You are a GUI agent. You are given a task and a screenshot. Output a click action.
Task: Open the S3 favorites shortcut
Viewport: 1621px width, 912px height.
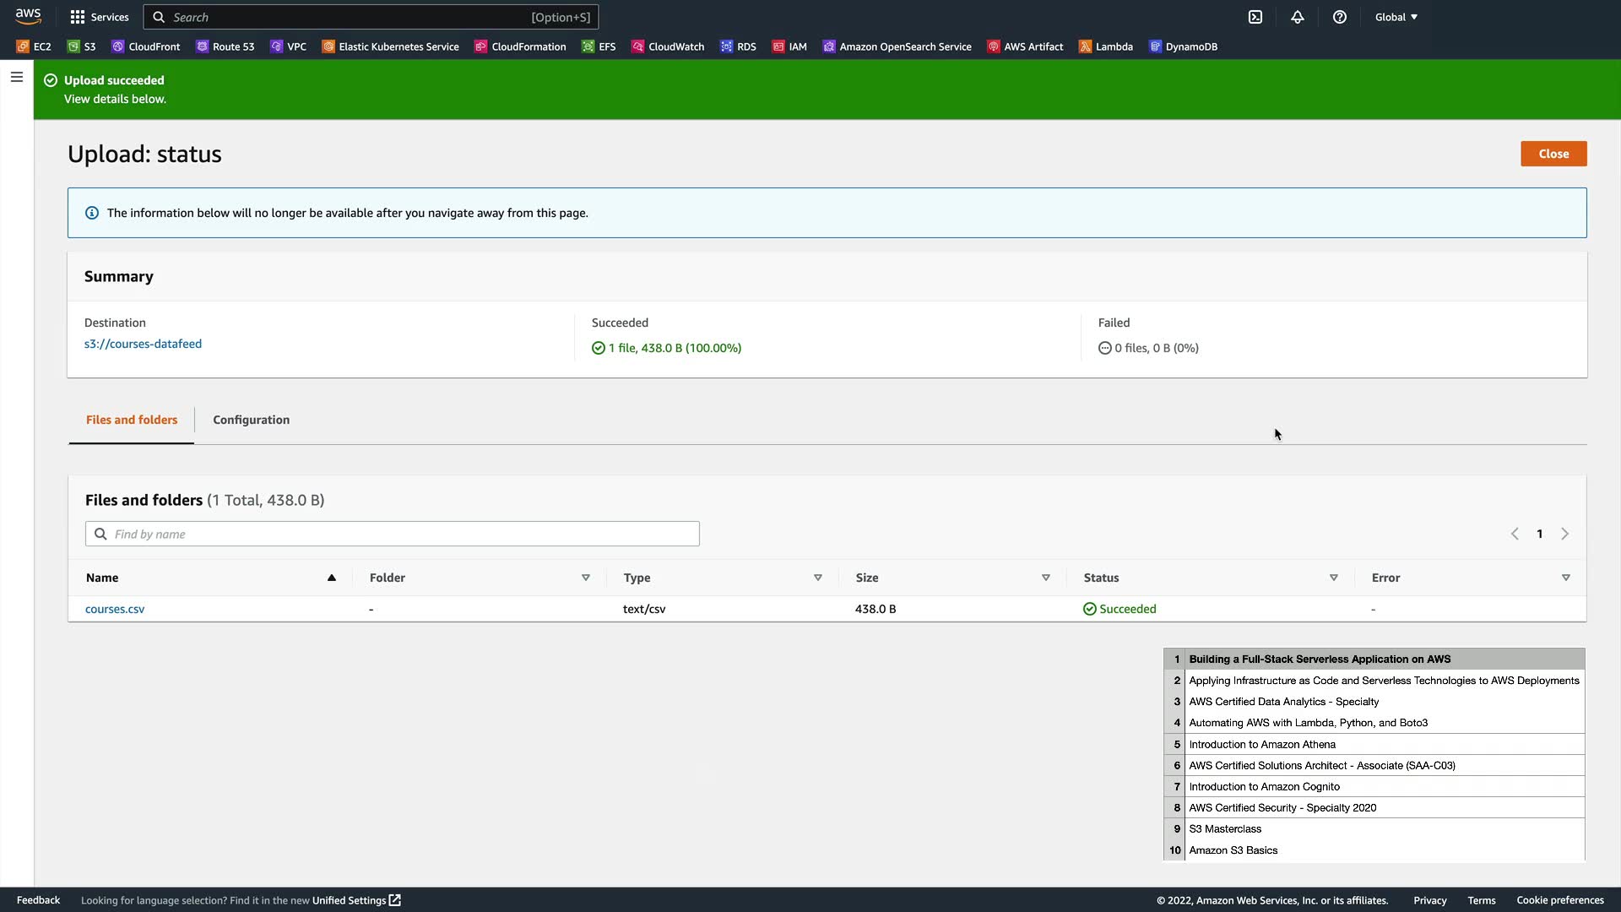pos(82,46)
